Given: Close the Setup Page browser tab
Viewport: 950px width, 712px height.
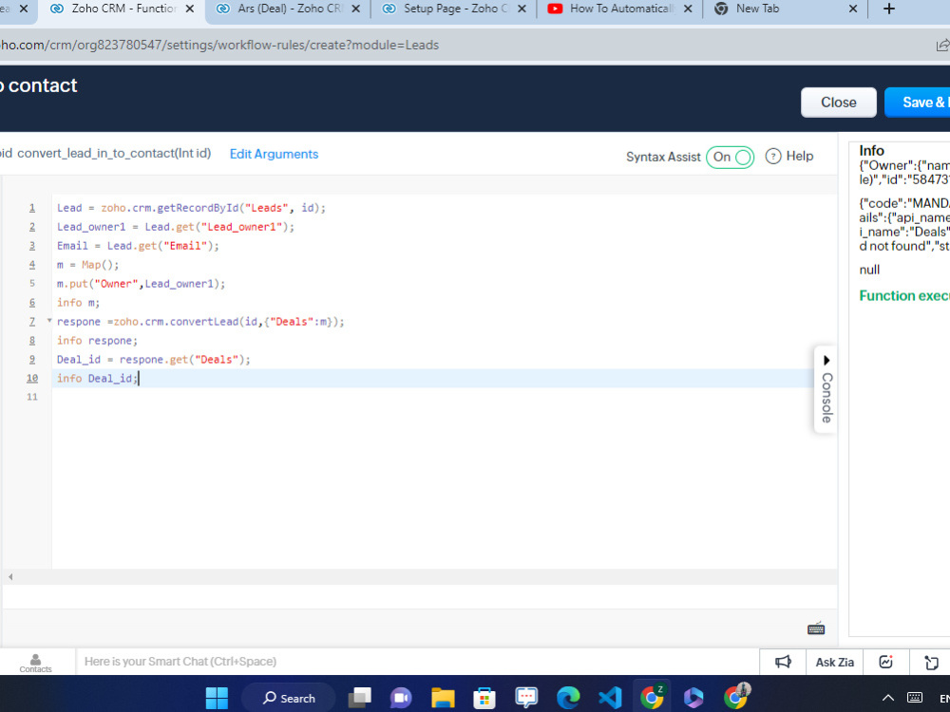Looking at the screenshot, I should (522, 9).
